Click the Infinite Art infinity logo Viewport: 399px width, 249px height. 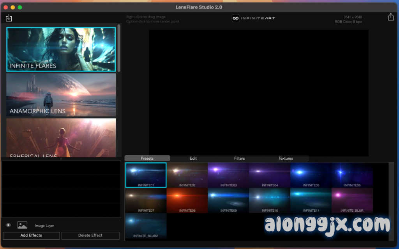tap(235, 18)
